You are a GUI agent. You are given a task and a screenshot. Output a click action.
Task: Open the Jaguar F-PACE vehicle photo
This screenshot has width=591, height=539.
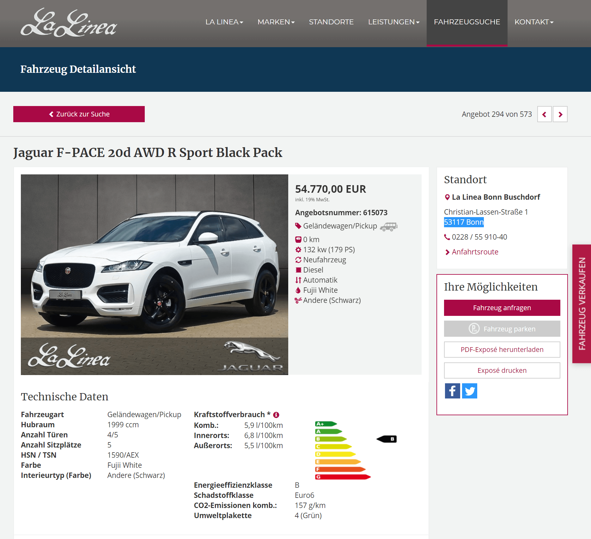(x=155, y=275)
